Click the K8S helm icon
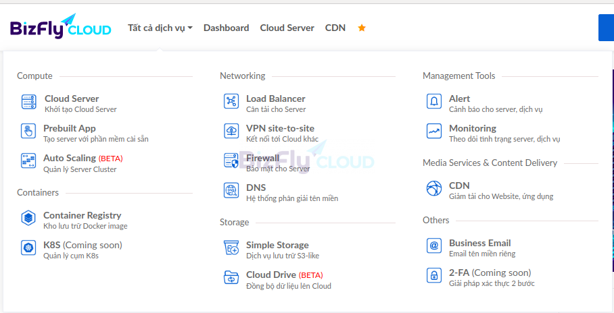The height and width of the screenshot is (313, 614). [28, 248]
